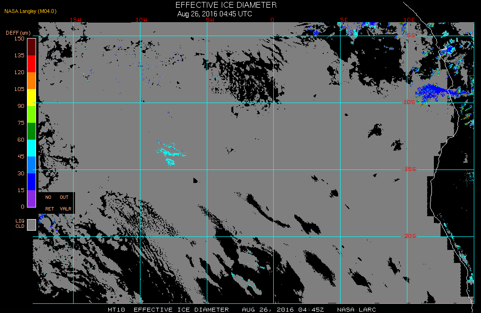Click the EFFECTIVE ICE DIAMETER title

(x=226, y=5)
